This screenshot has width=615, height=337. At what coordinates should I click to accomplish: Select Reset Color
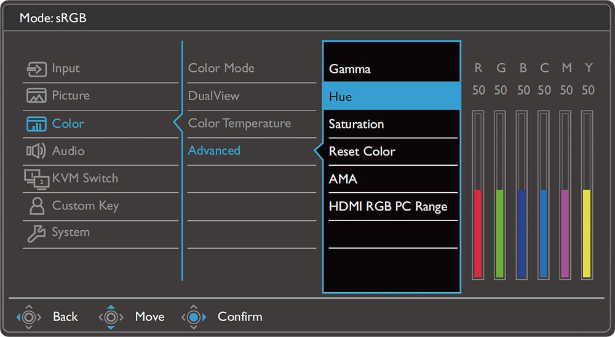point(391,152)
